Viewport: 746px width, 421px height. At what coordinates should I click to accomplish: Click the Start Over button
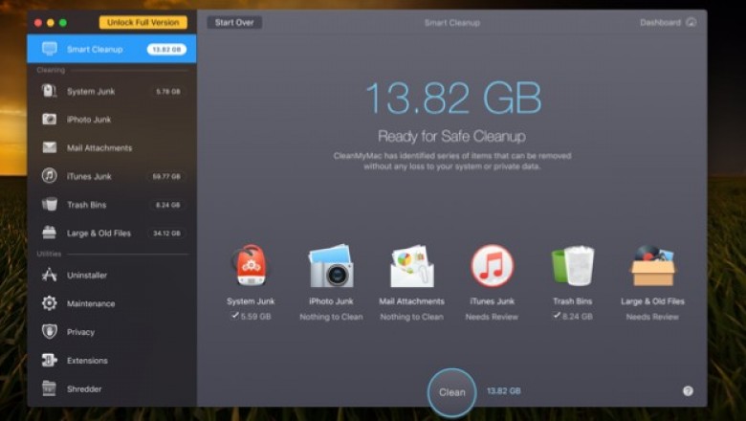point(234,22)
